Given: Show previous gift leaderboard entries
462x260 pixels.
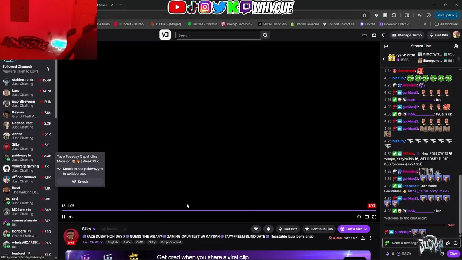Looking at the screenshot, I should 384,59.
